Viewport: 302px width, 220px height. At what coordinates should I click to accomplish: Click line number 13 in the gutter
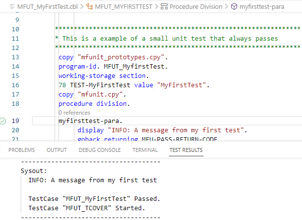tap(14, 57)
